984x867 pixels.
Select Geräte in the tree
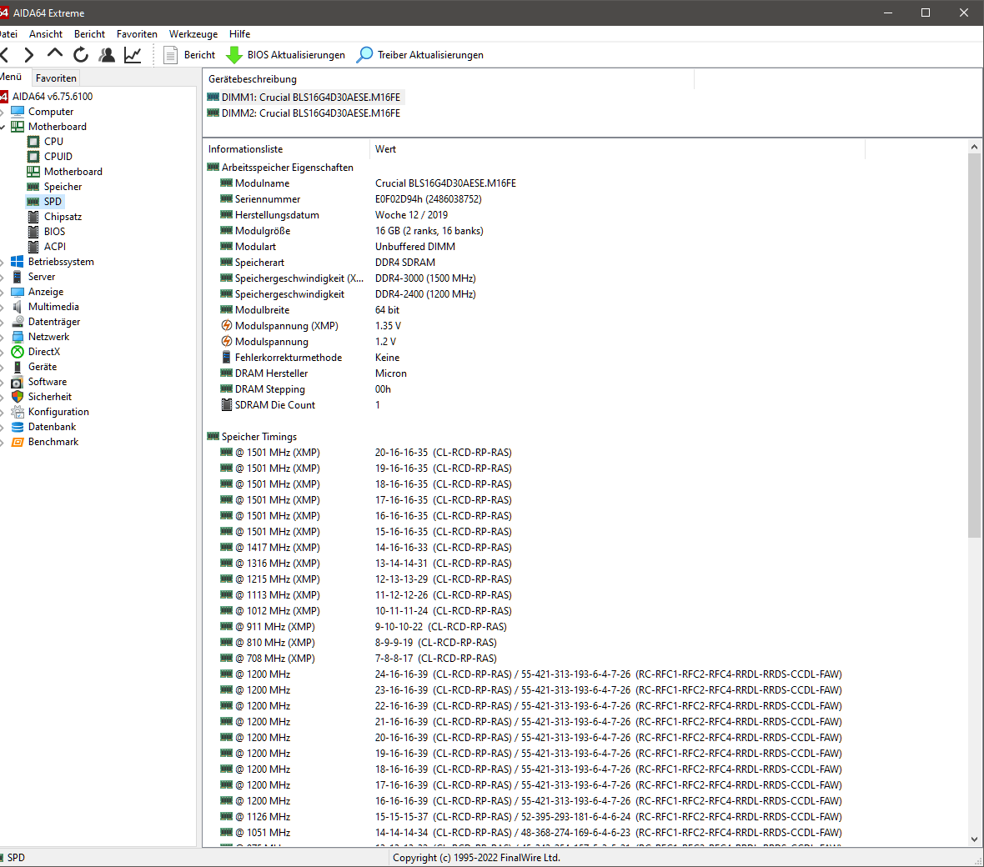[42, 367]
